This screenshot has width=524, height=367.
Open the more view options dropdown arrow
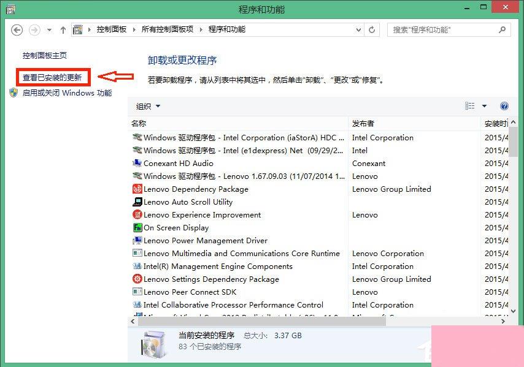pyautogui.click(x=484, y=106)
